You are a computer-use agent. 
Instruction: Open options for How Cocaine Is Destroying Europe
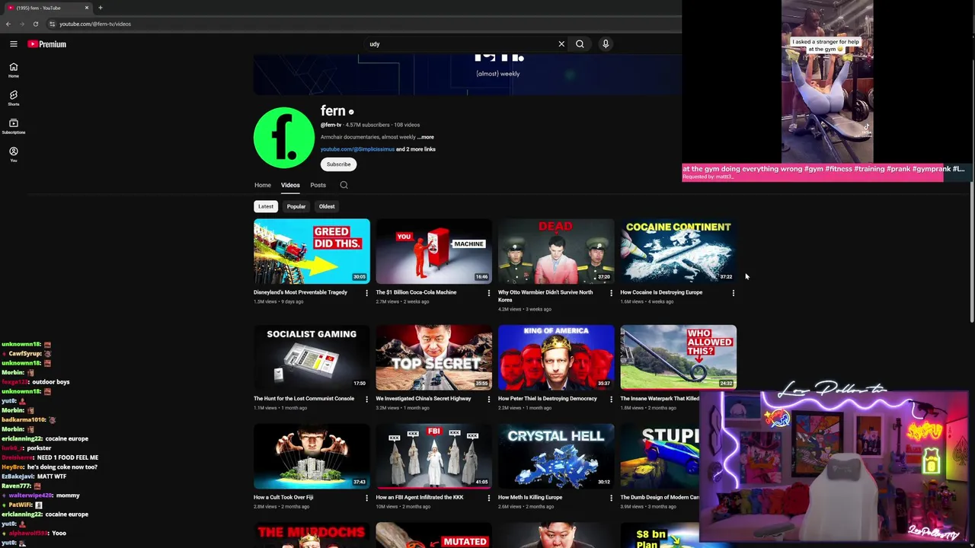click(x=733, y=293)
